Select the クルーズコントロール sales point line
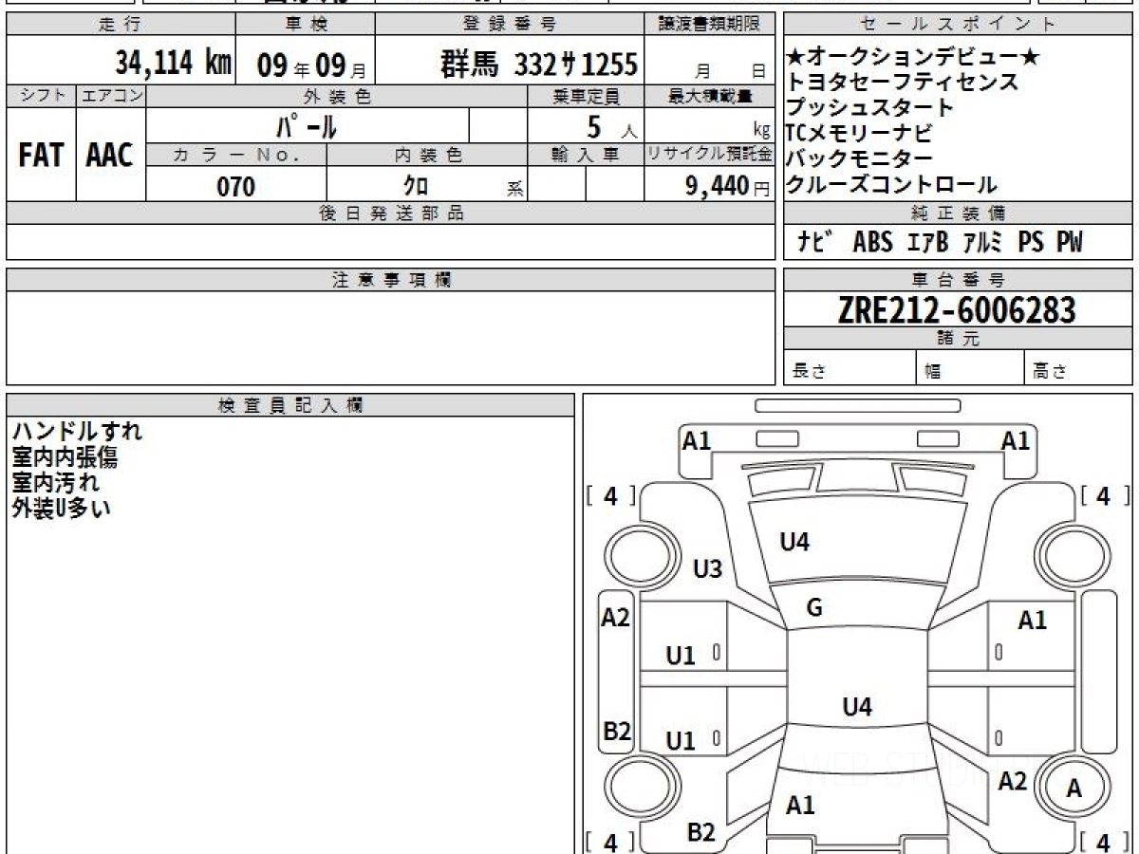 tap(890, 184)
